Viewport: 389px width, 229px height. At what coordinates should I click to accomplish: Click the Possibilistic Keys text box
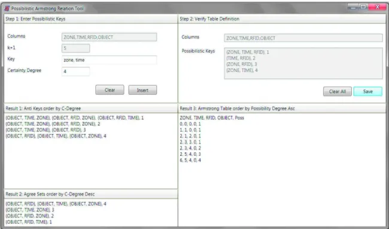click(x=303, y=64)
